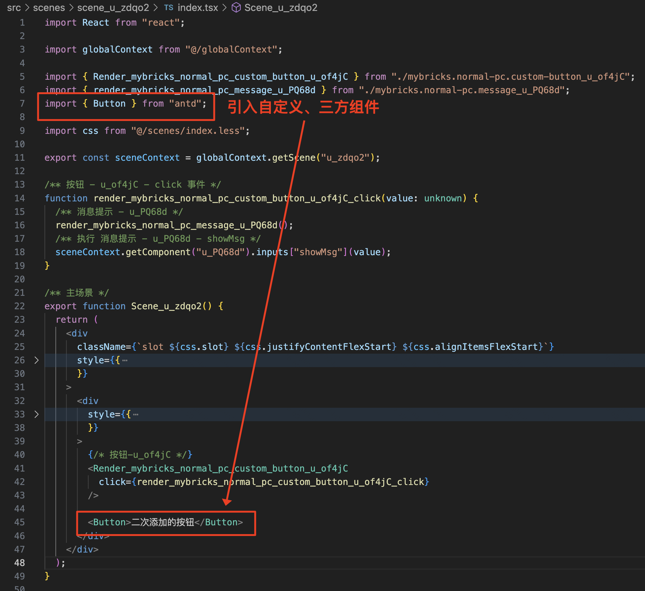
Task: Click the folded ellipsis after style={{ on line 33
Action: [x=136, y=415]
